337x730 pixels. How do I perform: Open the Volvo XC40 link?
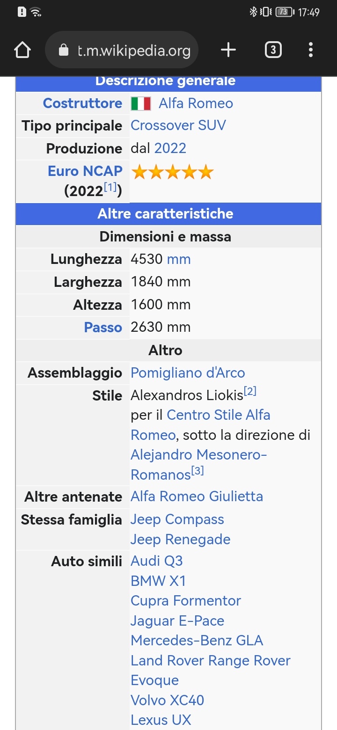point(168,701)
